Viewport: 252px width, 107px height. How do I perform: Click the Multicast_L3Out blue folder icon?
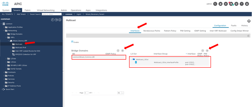click(134, 59)
